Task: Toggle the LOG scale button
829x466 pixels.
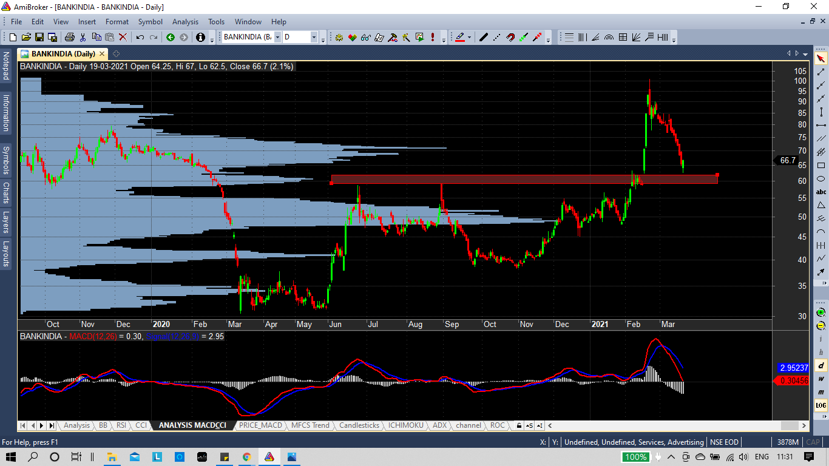Action: (x=821, y=405)
